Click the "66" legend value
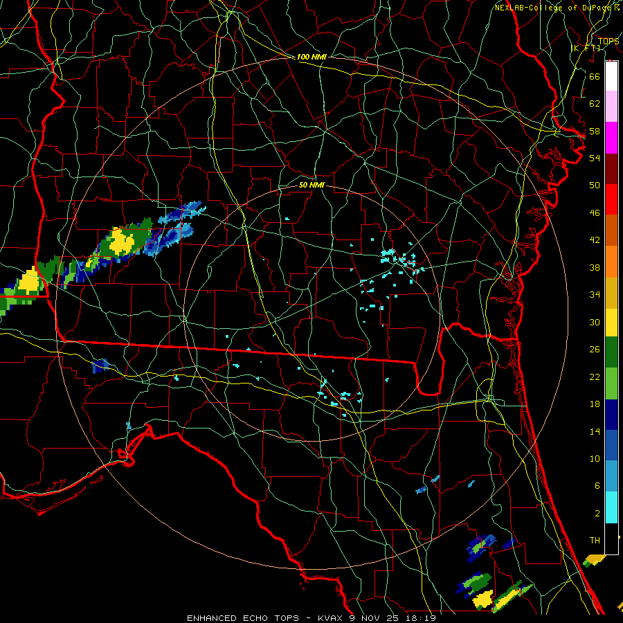This screenshot has height=623, width=623. click(595, 76)
